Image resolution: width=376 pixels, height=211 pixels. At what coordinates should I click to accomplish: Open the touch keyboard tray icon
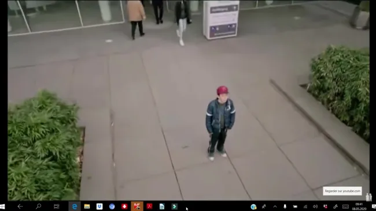(x=345, y=207)
